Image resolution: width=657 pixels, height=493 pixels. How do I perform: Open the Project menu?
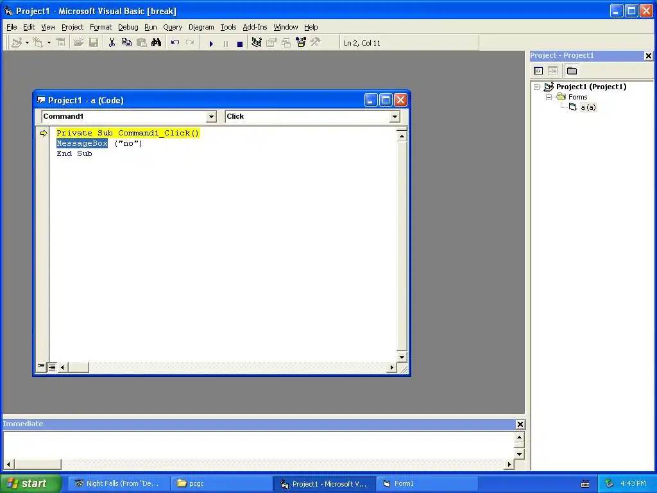pos(73,27)
